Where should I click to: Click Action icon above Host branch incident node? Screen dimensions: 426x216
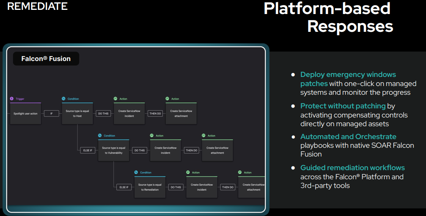[x=115, y=99]
